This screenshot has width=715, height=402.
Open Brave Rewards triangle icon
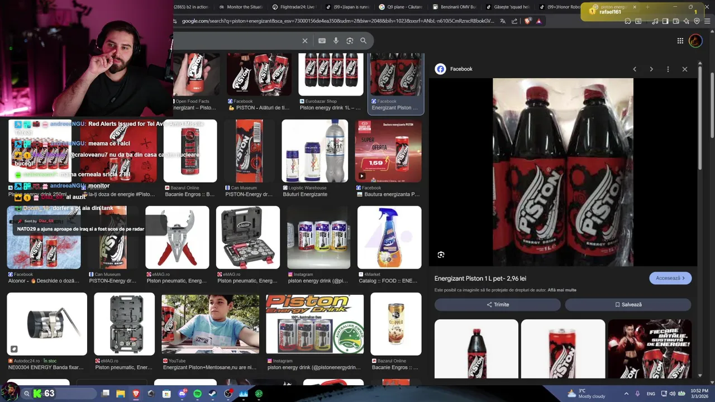(538, 21)
